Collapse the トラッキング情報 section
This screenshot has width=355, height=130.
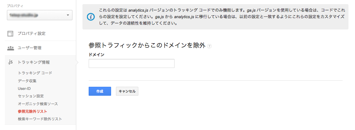[34, 62]
